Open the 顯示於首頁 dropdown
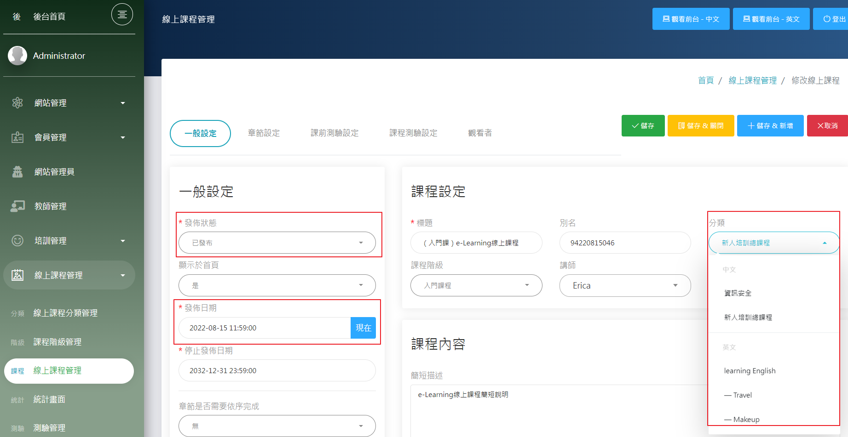The width and height of the screenshot is (848, 437). pos(277,285)
